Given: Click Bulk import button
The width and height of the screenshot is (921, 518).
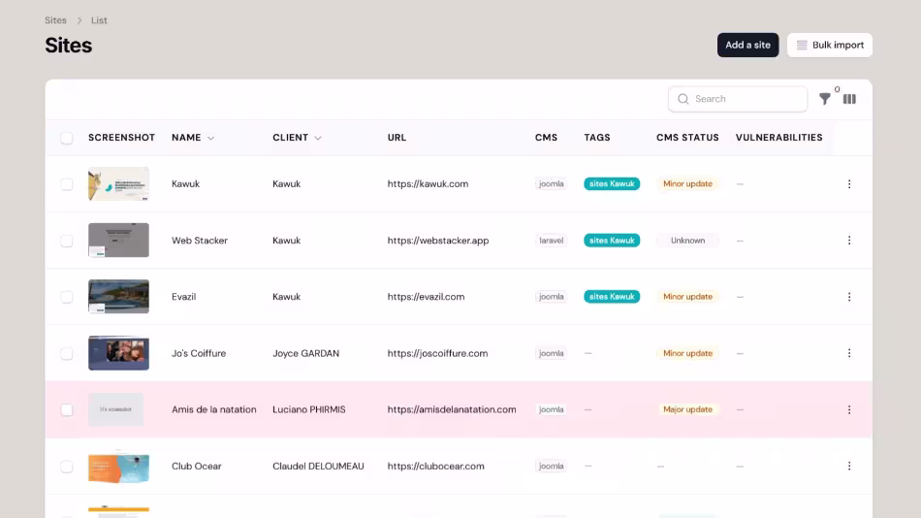Looking at the screenshot, I should (x=829, y=46).
